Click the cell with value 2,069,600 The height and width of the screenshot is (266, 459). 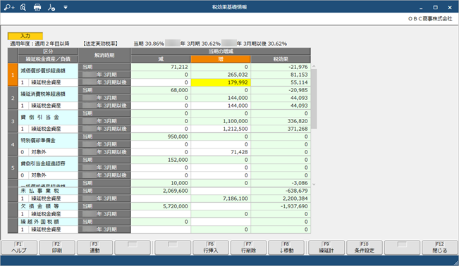pos(161,191)
